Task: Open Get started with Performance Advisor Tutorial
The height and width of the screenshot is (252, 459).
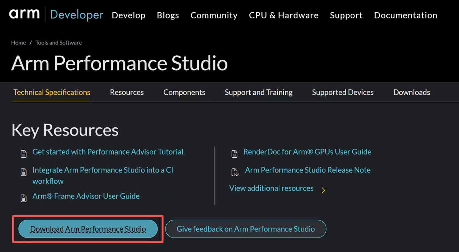Action: tap(108, 152)
